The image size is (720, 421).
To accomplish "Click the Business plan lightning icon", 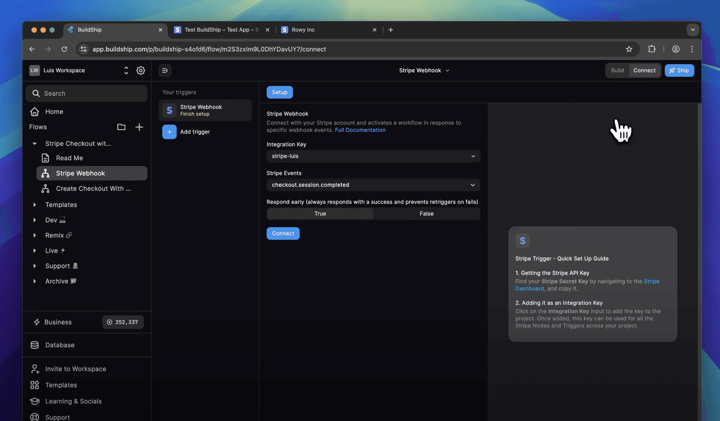I will tap(37, 322).
